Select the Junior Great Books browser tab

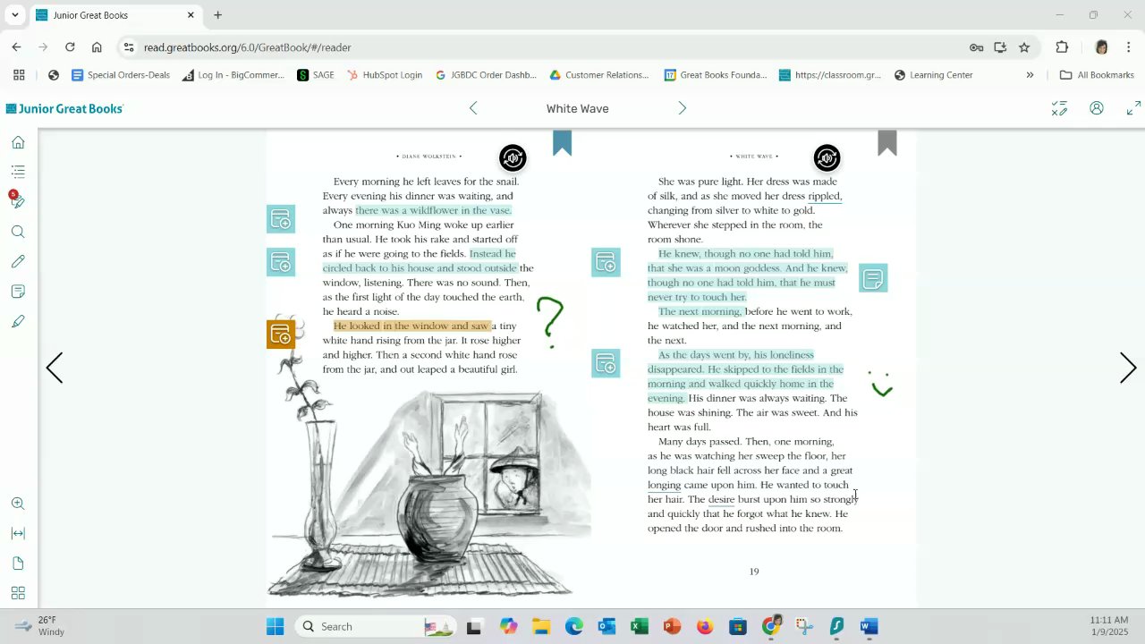pos(116,15)
